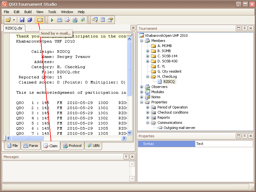Switch to the UBN tab

click(x=93, y=146)
